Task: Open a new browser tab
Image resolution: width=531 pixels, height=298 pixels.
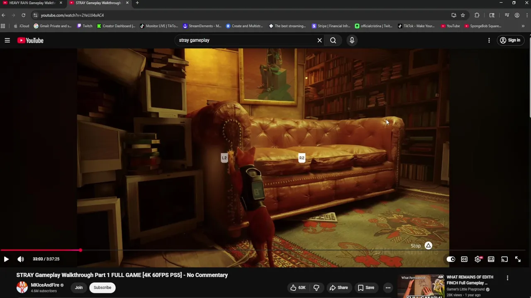Action: (x=137, y=3)
